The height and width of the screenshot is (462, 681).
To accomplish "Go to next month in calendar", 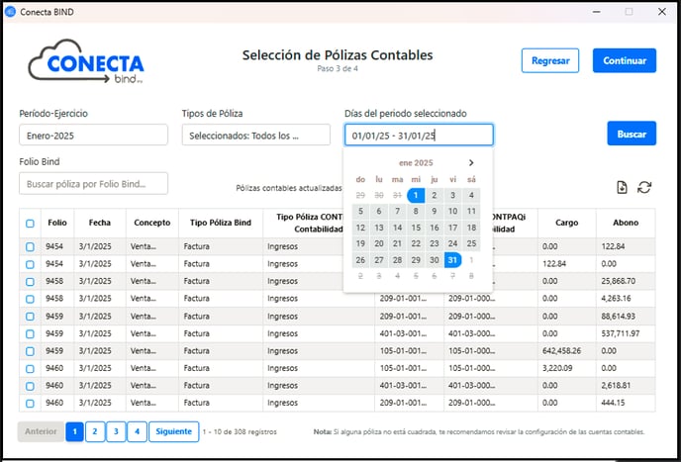I will pyautogui.click(x=471, y=163).
